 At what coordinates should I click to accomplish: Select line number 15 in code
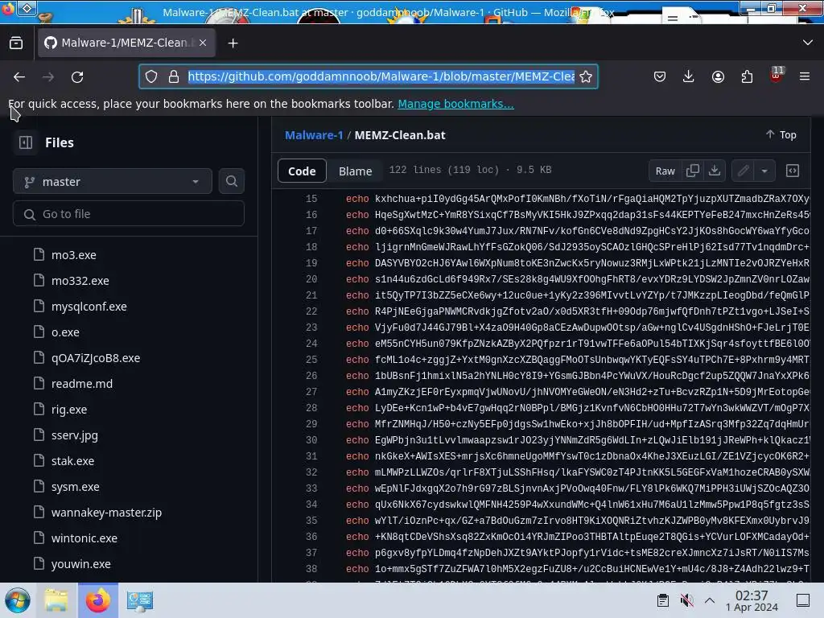pos(311,199)
